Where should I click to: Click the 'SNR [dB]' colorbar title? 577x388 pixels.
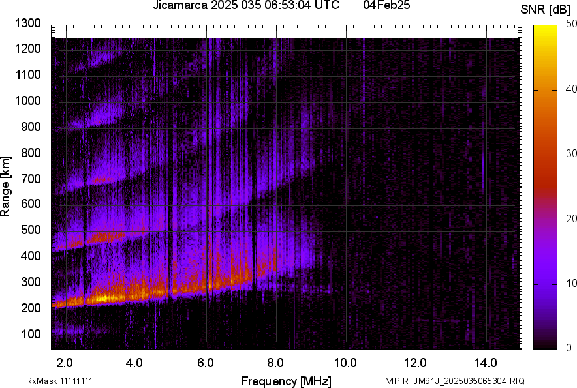[x=546, y=10]
